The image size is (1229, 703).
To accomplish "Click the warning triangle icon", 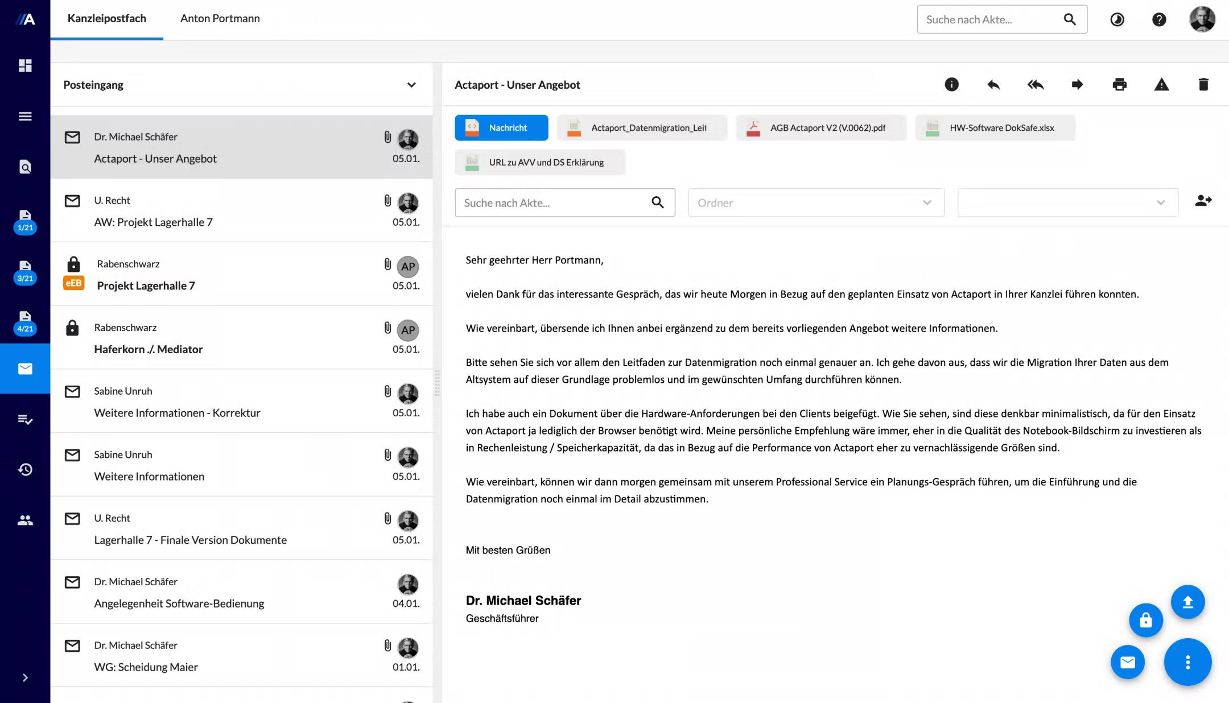I will [x=1161, y=85].
